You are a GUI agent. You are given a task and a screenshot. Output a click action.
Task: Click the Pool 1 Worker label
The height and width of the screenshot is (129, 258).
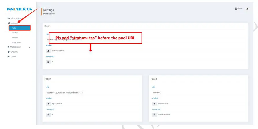coord(49,45)
